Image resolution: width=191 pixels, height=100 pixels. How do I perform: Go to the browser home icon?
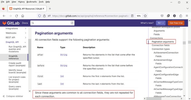click(x=23, y=16)
